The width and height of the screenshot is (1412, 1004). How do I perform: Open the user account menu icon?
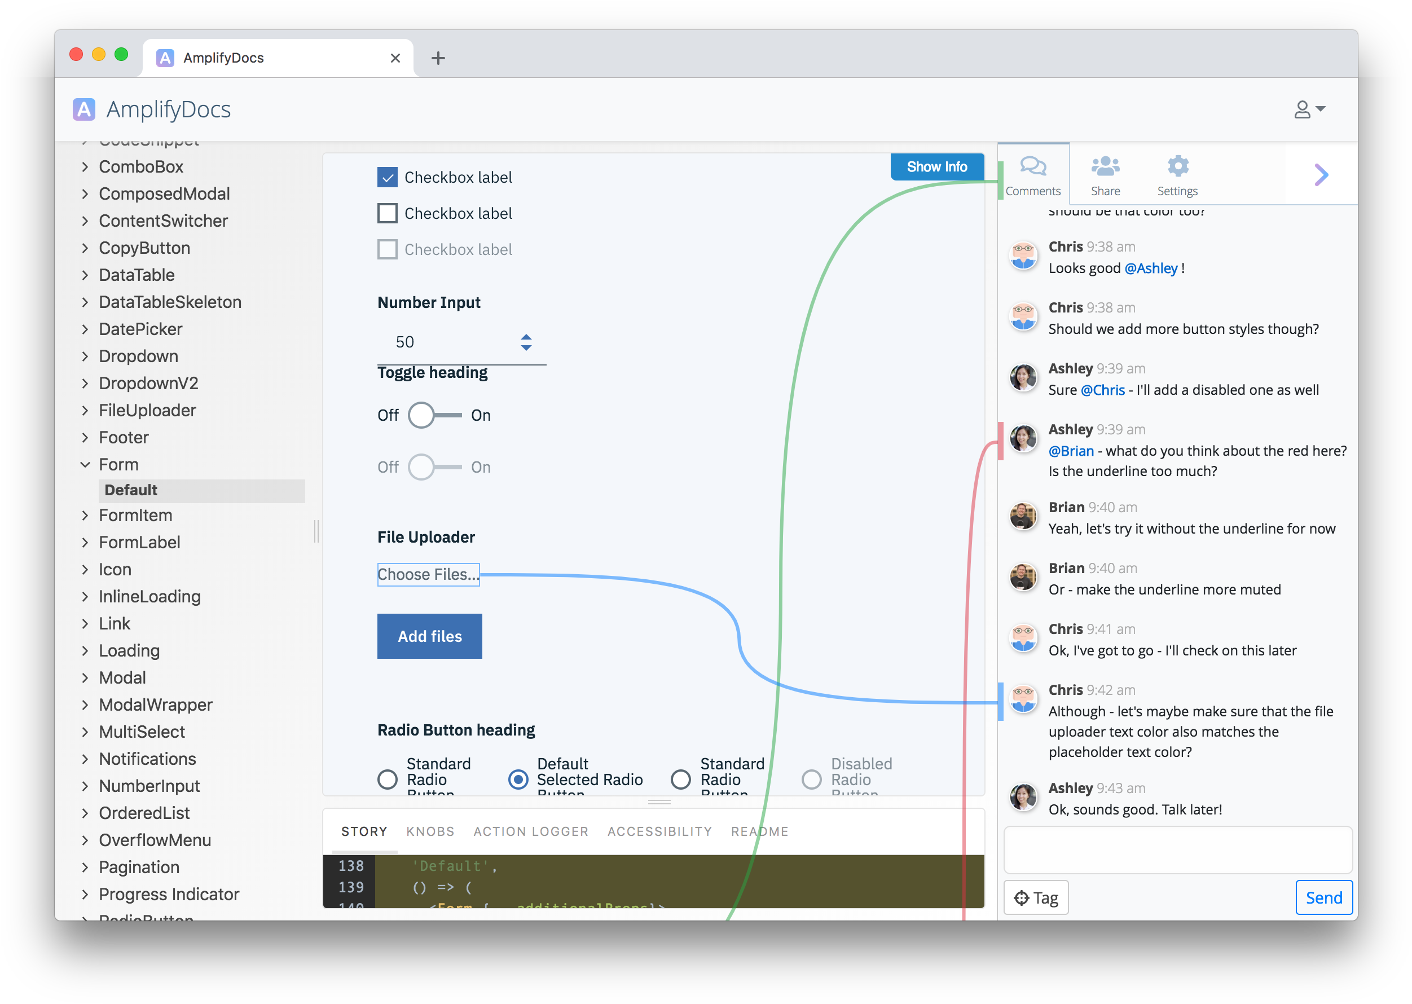[1309, 109]
